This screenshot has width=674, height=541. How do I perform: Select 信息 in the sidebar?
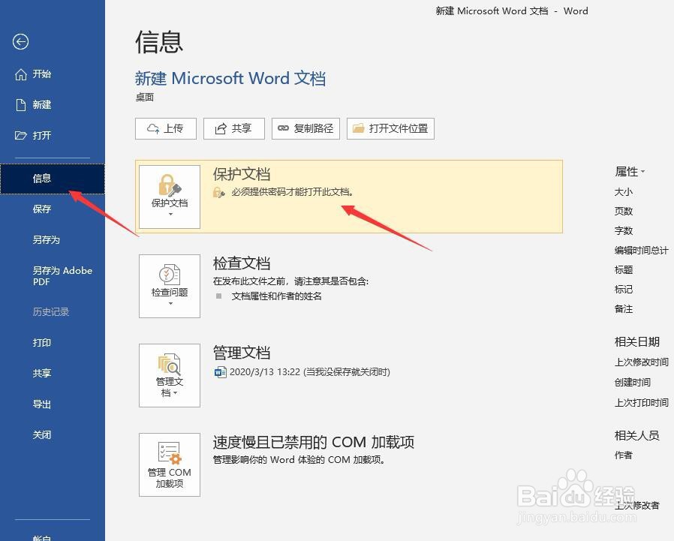(53, 179)
